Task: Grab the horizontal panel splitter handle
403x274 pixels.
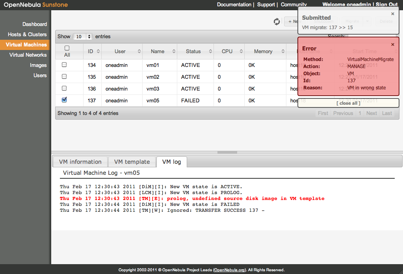Action: pyautogui.click(x=227, y=152)
